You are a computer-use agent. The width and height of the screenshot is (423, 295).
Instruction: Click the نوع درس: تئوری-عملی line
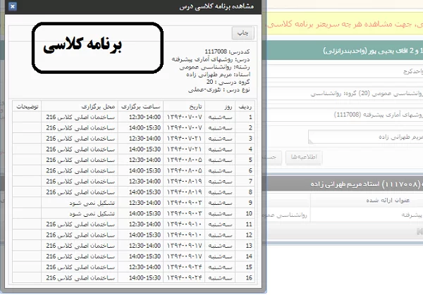click(x=219, y=89)
